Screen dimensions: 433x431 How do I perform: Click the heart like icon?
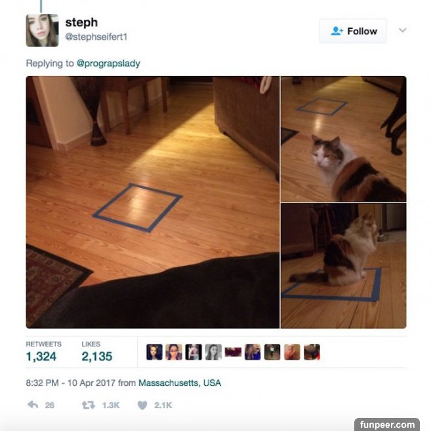pos(142,405)
